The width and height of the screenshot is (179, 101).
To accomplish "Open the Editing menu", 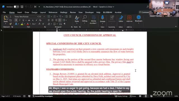I will 84,20.
